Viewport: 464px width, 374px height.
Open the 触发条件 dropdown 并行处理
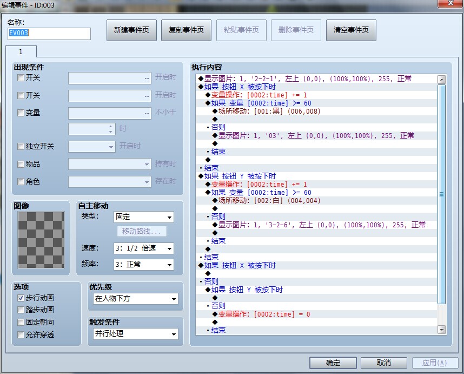136,334
